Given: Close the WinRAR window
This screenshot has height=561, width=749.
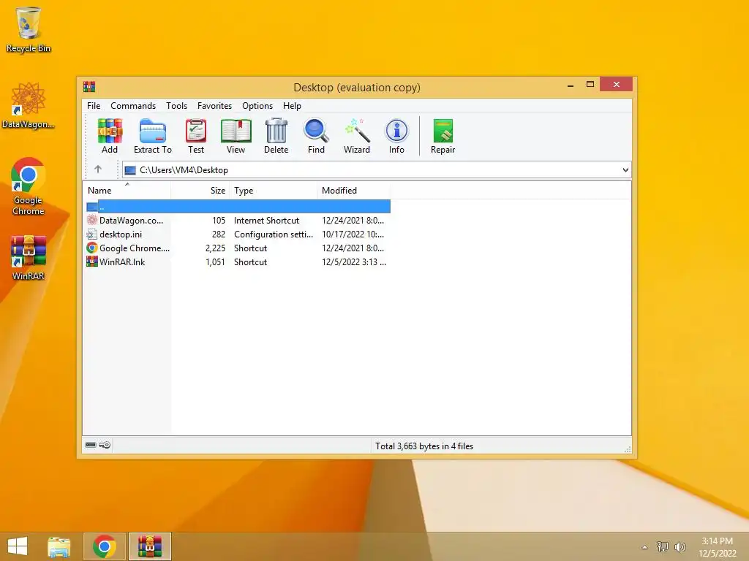Looking at the screenshot, I should [616, 85].
